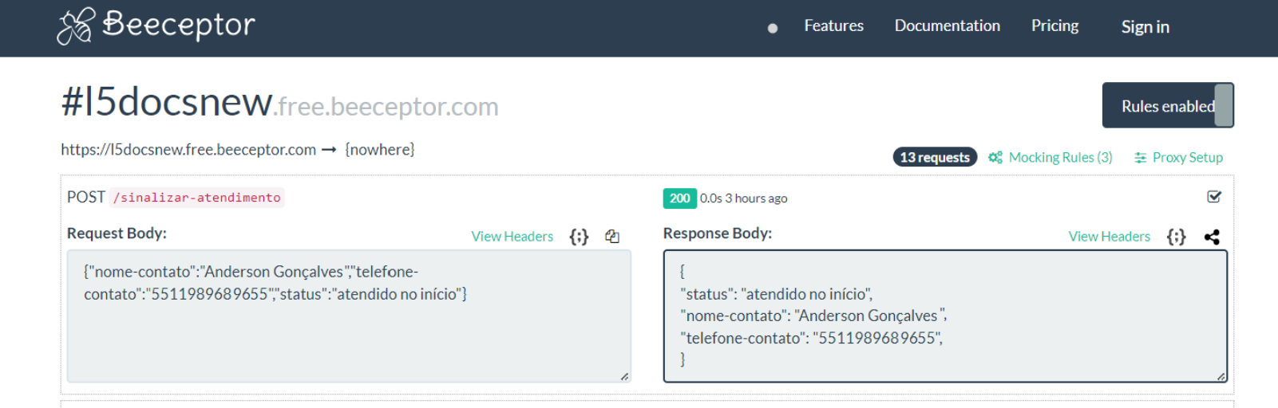Format the response body JSON with braces icon
1278x408 pixels.
point(1176,237)
